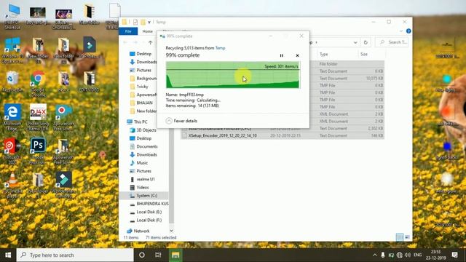The image size is (466, 262).
Task: Sort files by the Size column
Action: point(364,54)
